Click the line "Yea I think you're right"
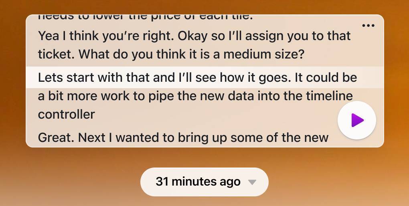This screenshot has width=409, height=206. click(x=194, y=36)
